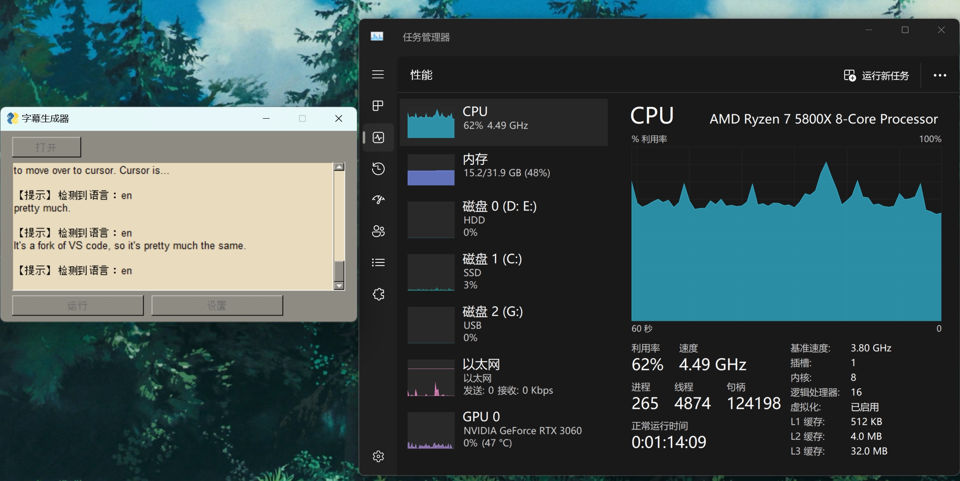Select 磁盘 0 (D: E:) entry
Image resolution: width=960 pixels, height=481 pixels.
504,219
